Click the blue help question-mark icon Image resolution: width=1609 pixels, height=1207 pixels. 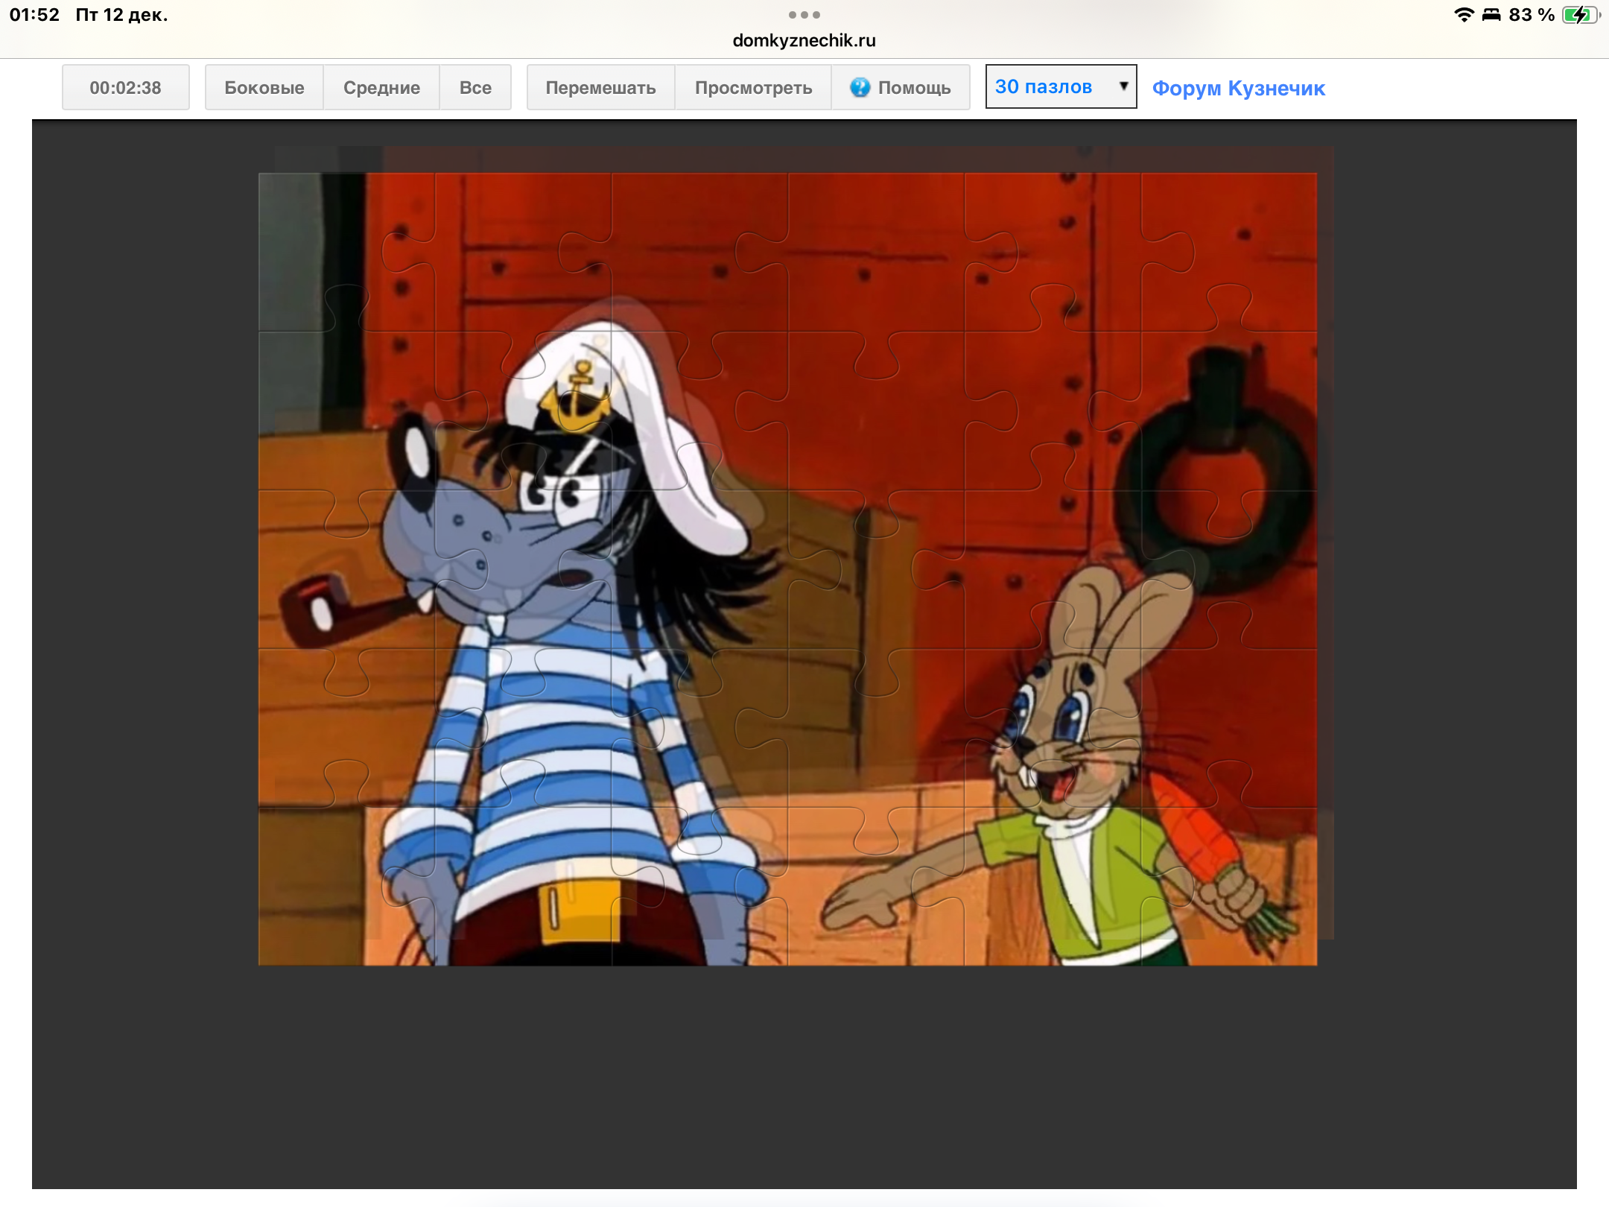tap(860, 87)
